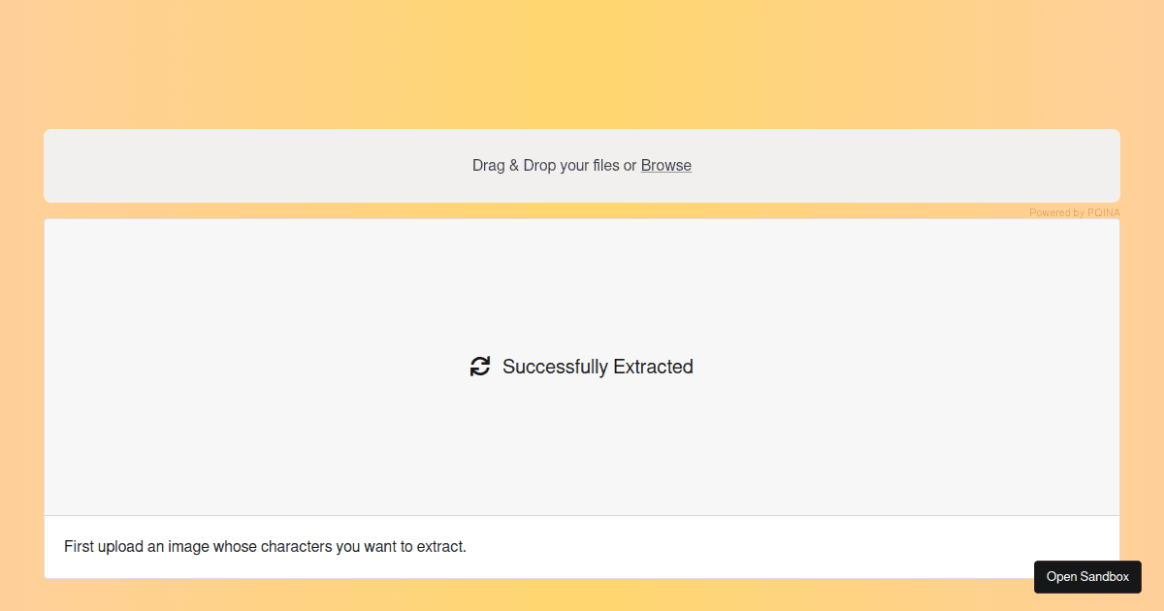Click the word PQINA in credits
The height and width of the screenshot is (611, 1164).
1104,212
